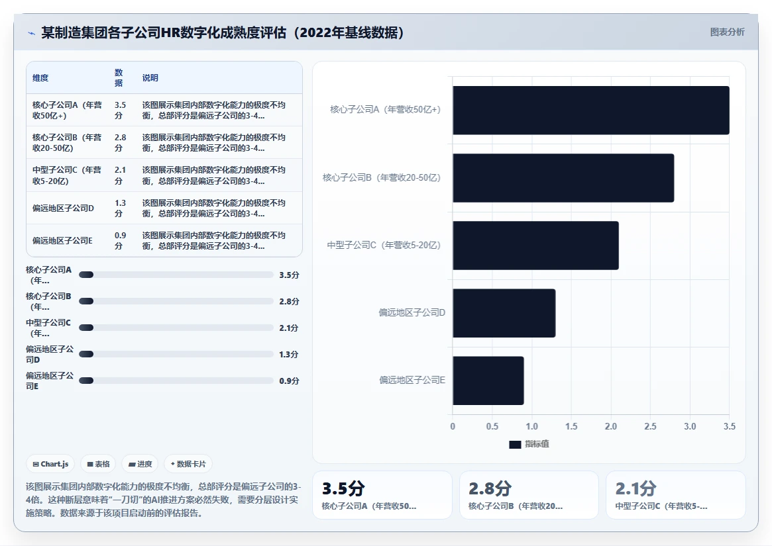Viewport: 772px width, 546px height.
Task: Click the 图表分析 label in header
Action: point(727,32)
